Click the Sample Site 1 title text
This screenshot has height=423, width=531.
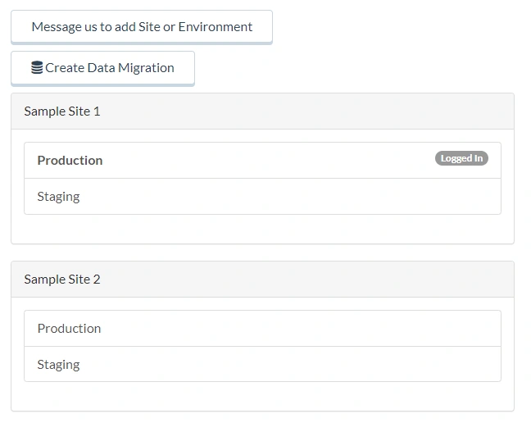(x=62, y=111)
